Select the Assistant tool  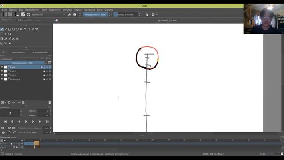pyautogui.click(x=2, y=44)
